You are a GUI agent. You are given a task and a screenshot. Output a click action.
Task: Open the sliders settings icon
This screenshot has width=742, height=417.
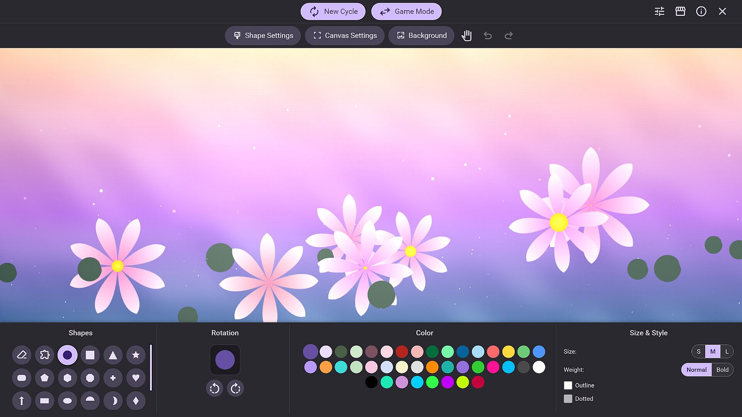[659, 12]
